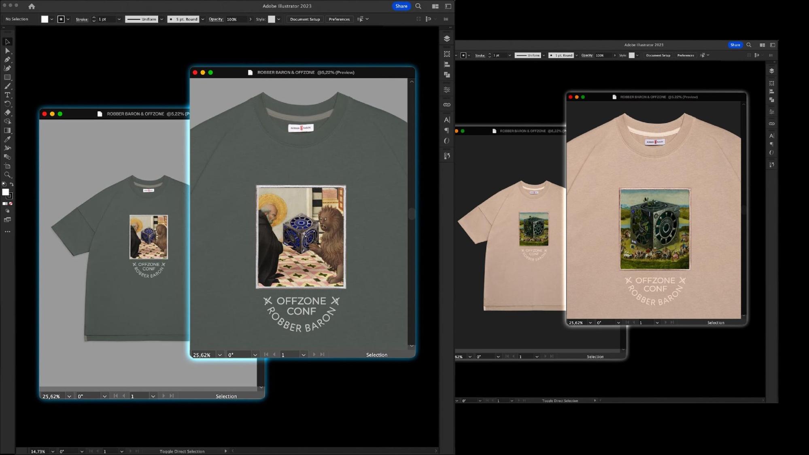Open the Artboards panel icon
The height and width of the screenshot is (455, 809).
[447, 54]
